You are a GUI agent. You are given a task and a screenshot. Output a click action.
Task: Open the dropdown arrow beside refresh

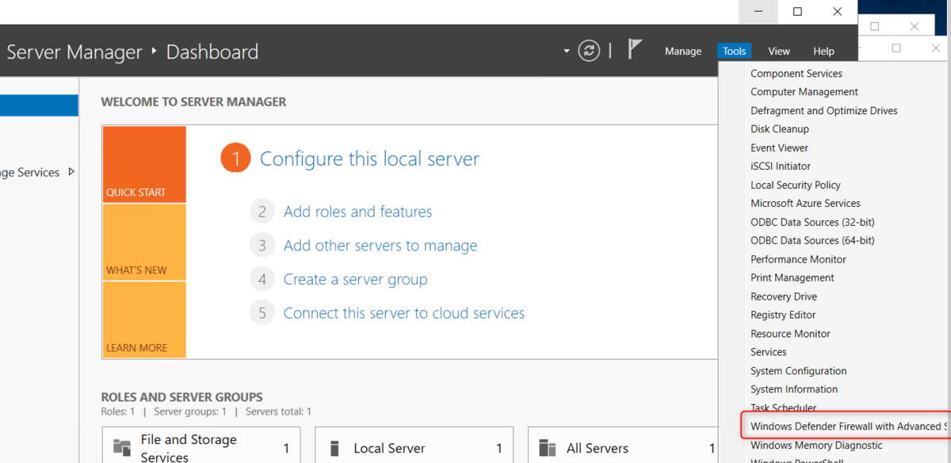[x=567, y=52]
